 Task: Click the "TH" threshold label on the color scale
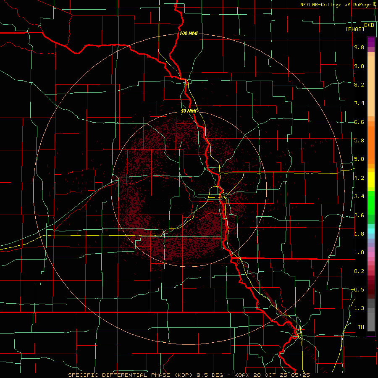tap(361, 327)
